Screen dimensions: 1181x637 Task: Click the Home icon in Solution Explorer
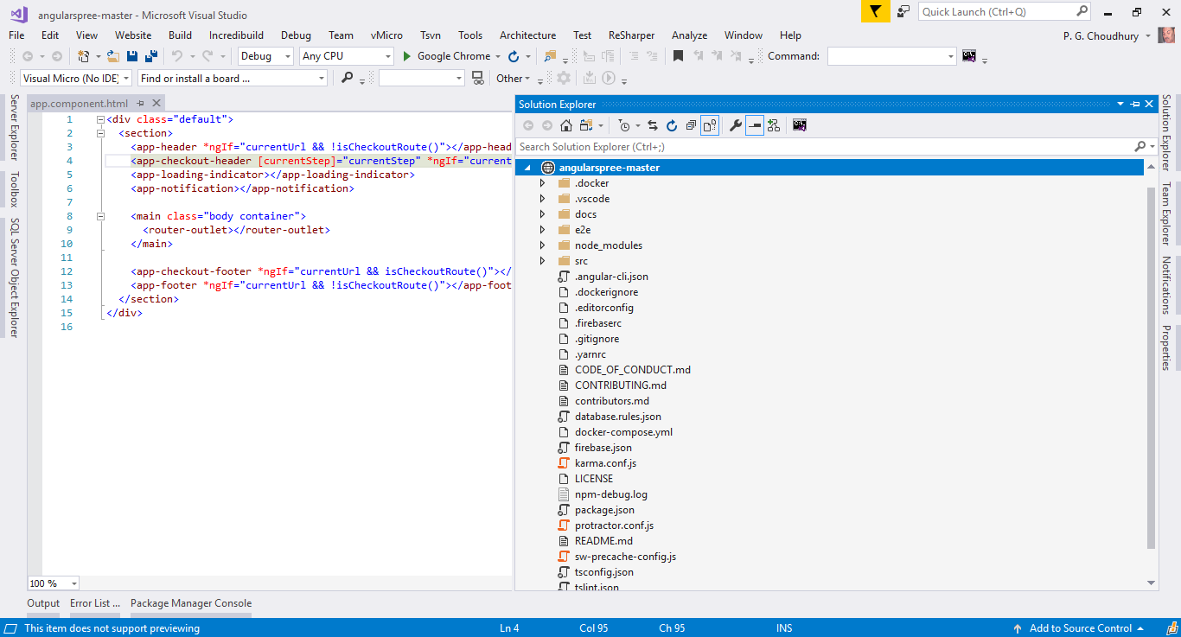click(566, 125)
